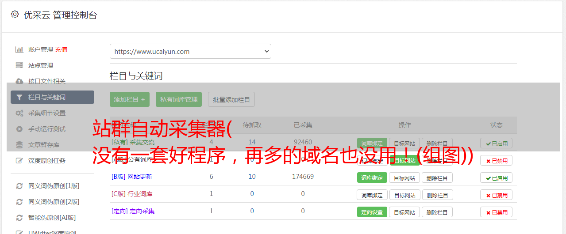Open the [C版] 行业词库 column link

132,194
